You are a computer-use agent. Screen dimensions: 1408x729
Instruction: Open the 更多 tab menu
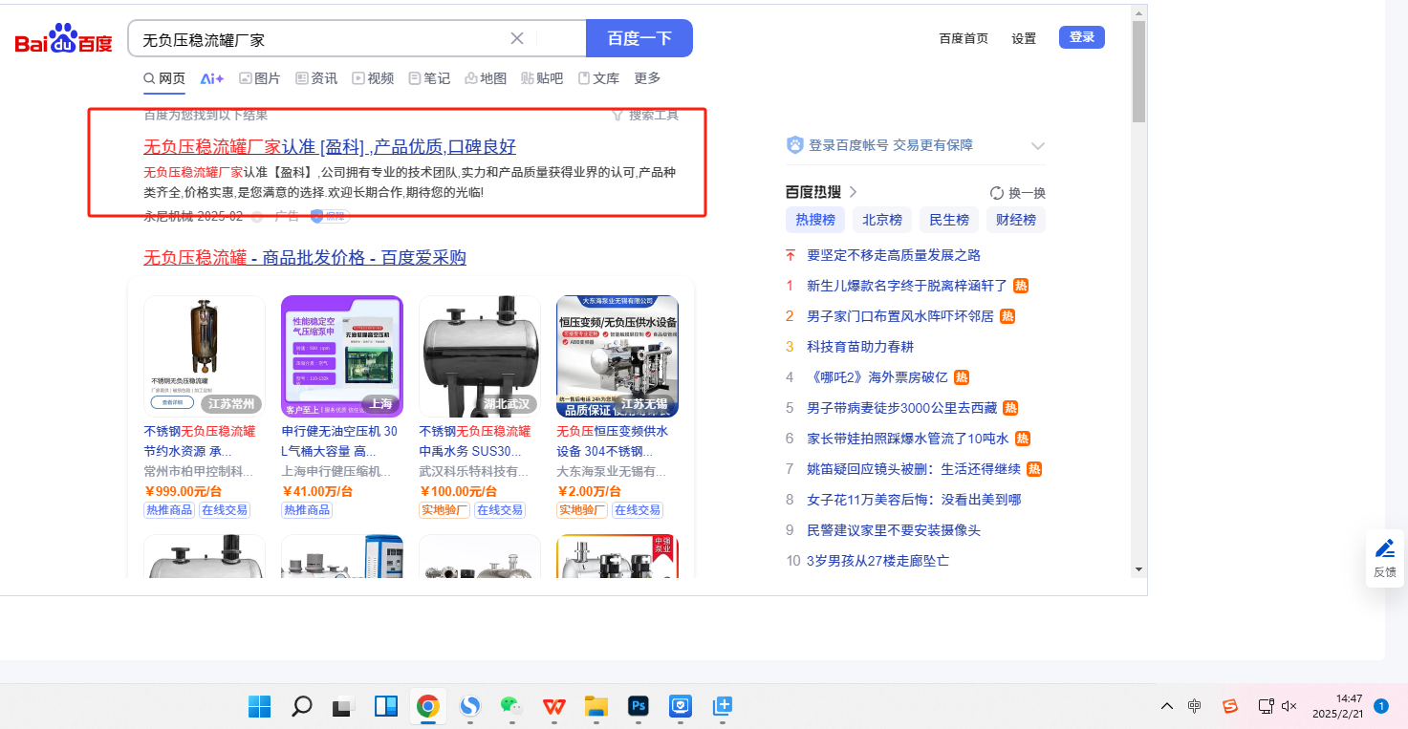tap(647, 78)
